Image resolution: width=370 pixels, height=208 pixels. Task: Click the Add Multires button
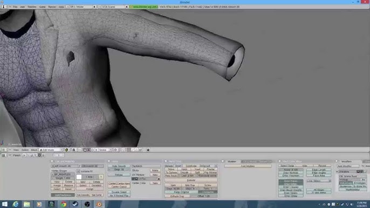[x=248, y=166]
